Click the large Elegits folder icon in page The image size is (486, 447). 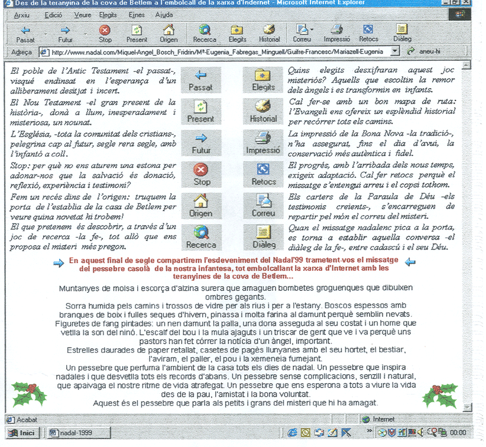coord(263,80)
